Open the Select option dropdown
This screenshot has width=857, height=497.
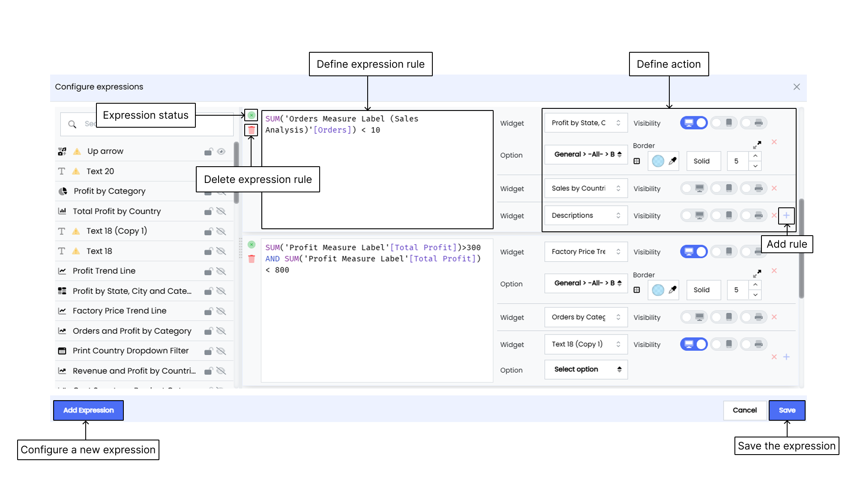point(586,369)
